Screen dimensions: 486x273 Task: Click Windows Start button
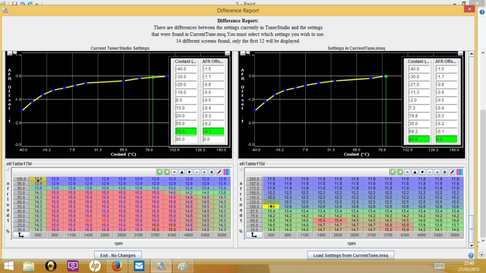tap(9, 266)
